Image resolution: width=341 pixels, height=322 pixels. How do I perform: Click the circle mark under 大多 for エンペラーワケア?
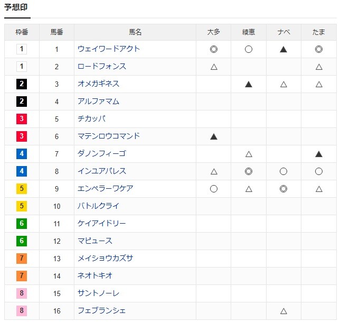[214, 189]
